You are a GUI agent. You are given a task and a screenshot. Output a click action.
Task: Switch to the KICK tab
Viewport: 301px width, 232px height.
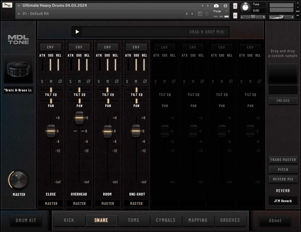point(69,220)
